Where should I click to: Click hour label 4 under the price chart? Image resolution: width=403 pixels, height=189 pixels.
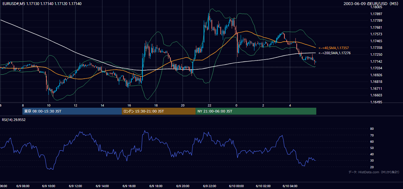click(290, 105)
